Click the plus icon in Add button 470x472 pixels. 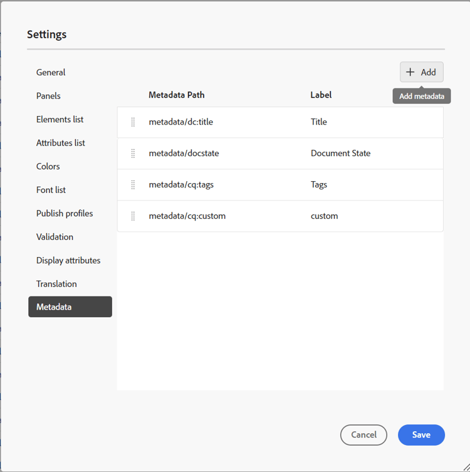click(x=410, y=72)
